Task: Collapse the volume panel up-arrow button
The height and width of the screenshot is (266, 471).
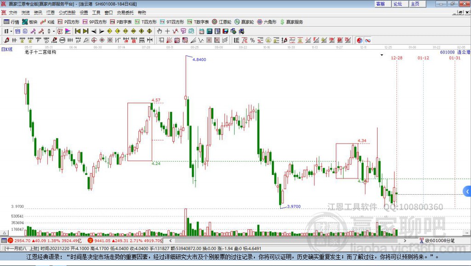Action: click(5, 233)
